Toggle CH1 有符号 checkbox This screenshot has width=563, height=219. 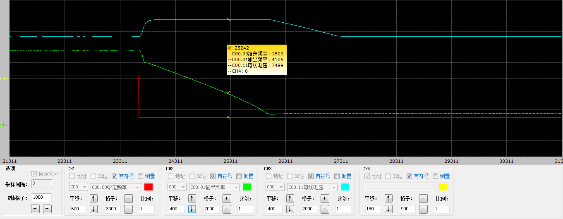(115, 176)
